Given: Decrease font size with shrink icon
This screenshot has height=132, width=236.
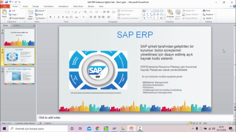Looking at the screenshot, I should (x=80, y=12).
